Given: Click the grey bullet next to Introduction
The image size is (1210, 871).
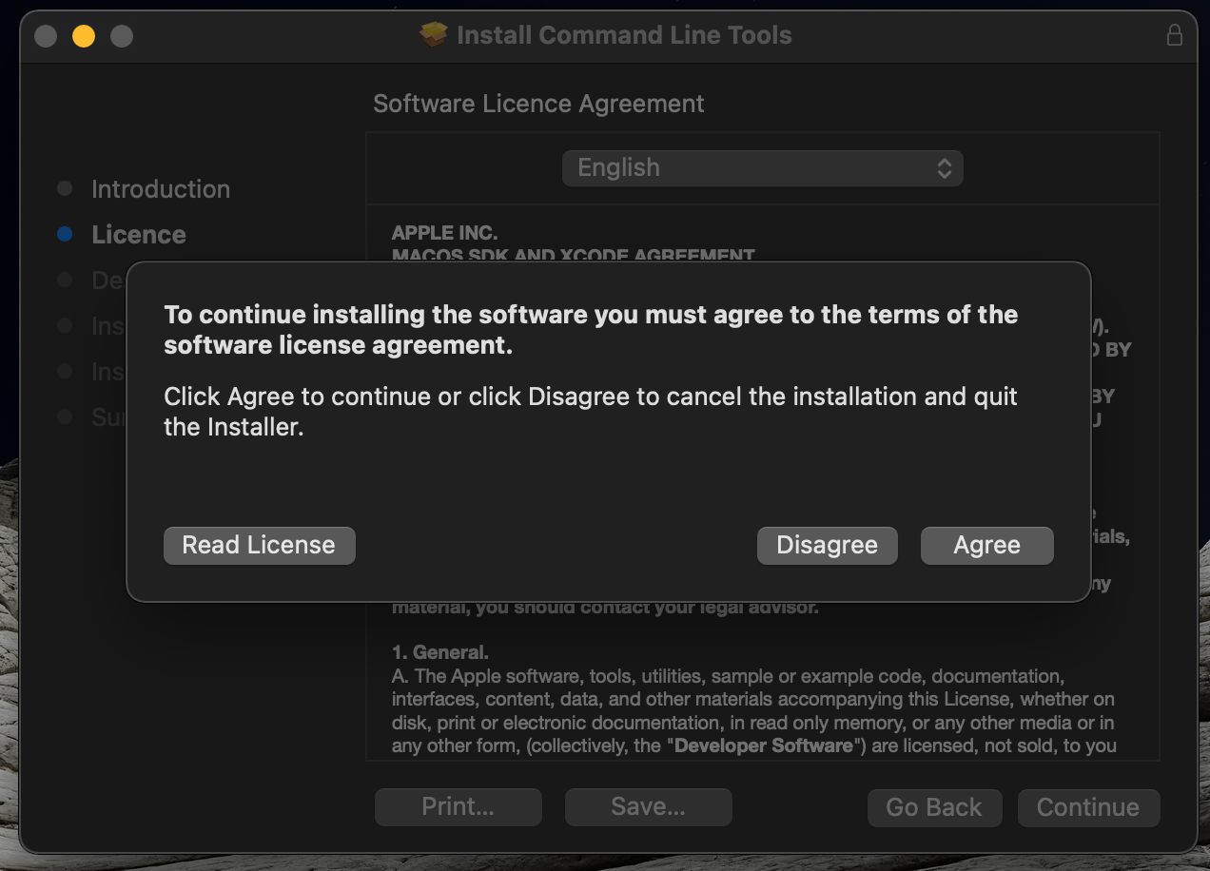Looking at the screenshot, I should [x=65, y=188].
